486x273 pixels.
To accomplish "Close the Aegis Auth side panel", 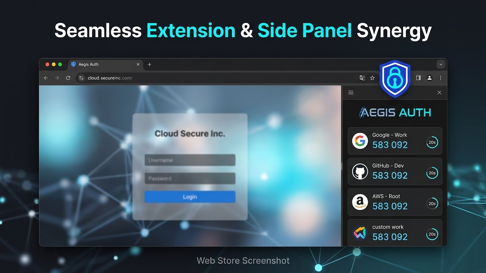I will 439,93.
